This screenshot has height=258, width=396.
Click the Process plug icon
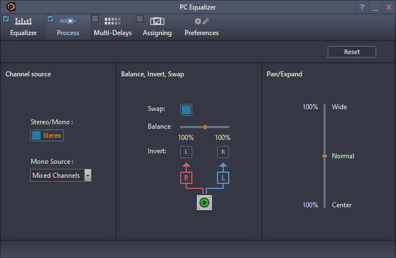tap(68, 21)
